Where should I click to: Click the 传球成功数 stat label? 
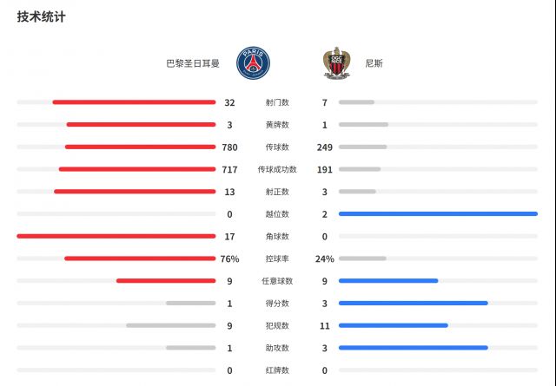click(x=278, y=169)
